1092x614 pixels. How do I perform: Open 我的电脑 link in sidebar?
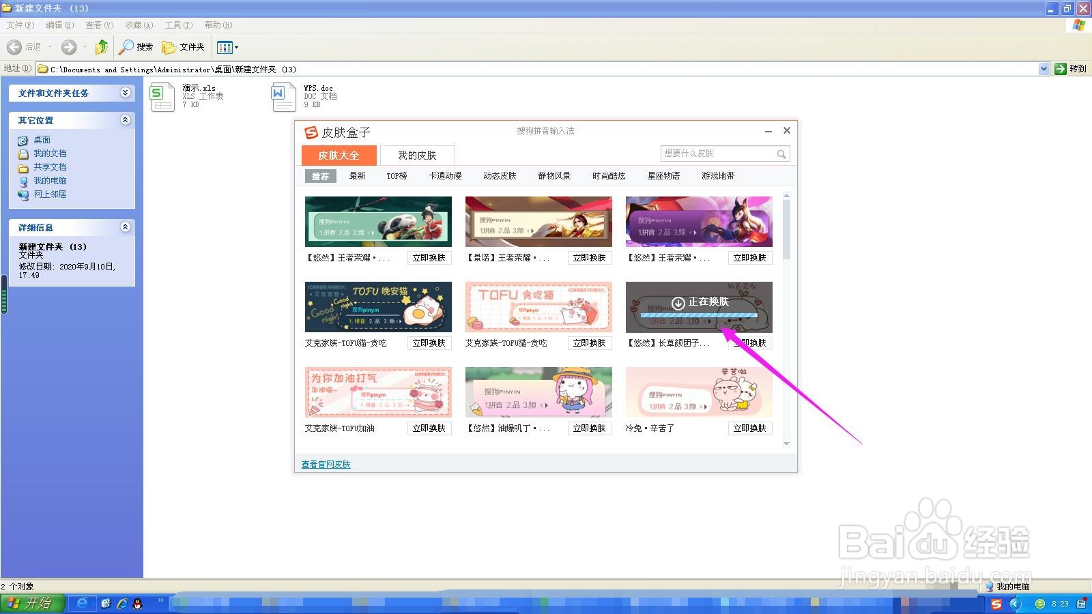50,181
